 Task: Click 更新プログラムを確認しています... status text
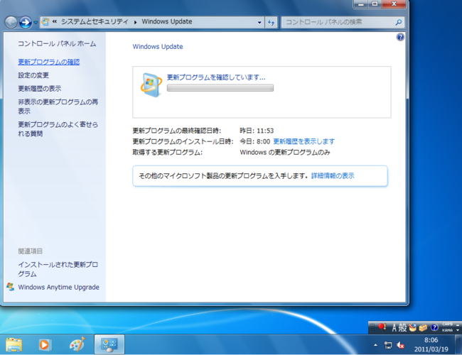(216, 77)
